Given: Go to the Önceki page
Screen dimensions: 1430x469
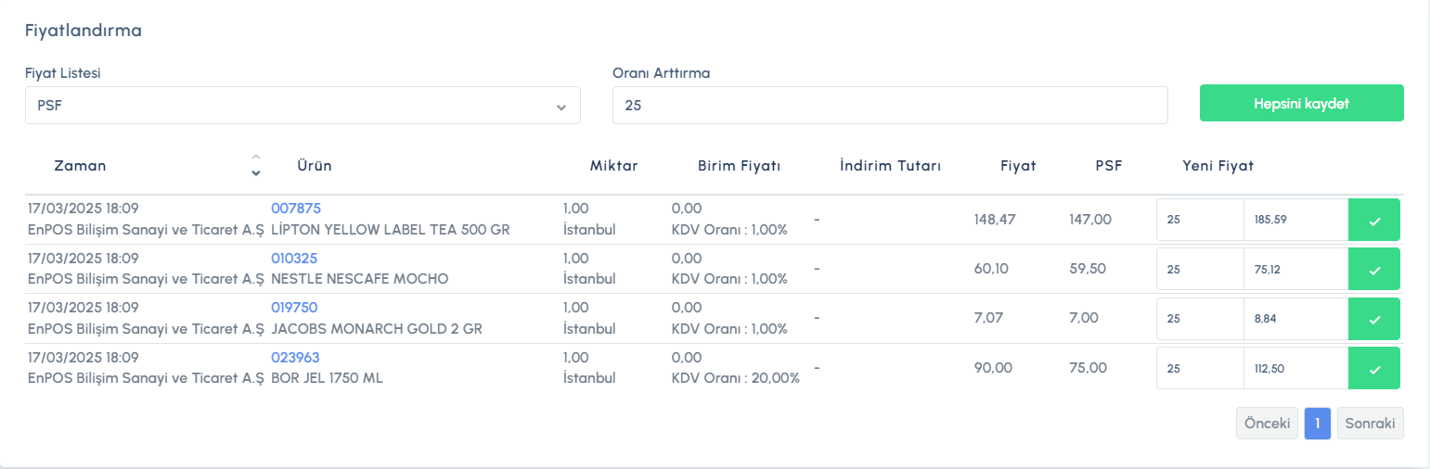Looking at the screenshot, I should 1267,424.
